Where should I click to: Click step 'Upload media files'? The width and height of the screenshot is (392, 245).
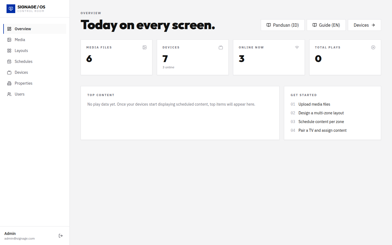(314, 104)
